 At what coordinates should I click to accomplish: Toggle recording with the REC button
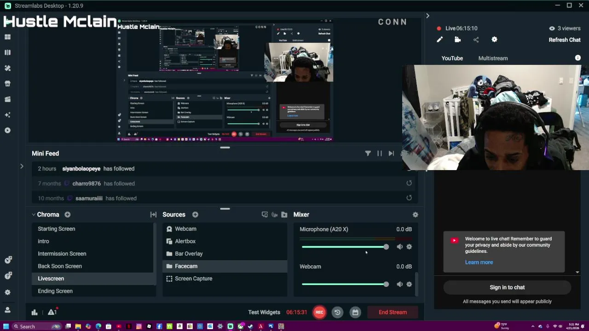[x=319, y=312]
